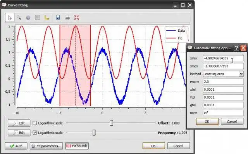Activate the magnifier zoom tool
The height and width of the screenshot is (154, 248).
click(19, 17)
